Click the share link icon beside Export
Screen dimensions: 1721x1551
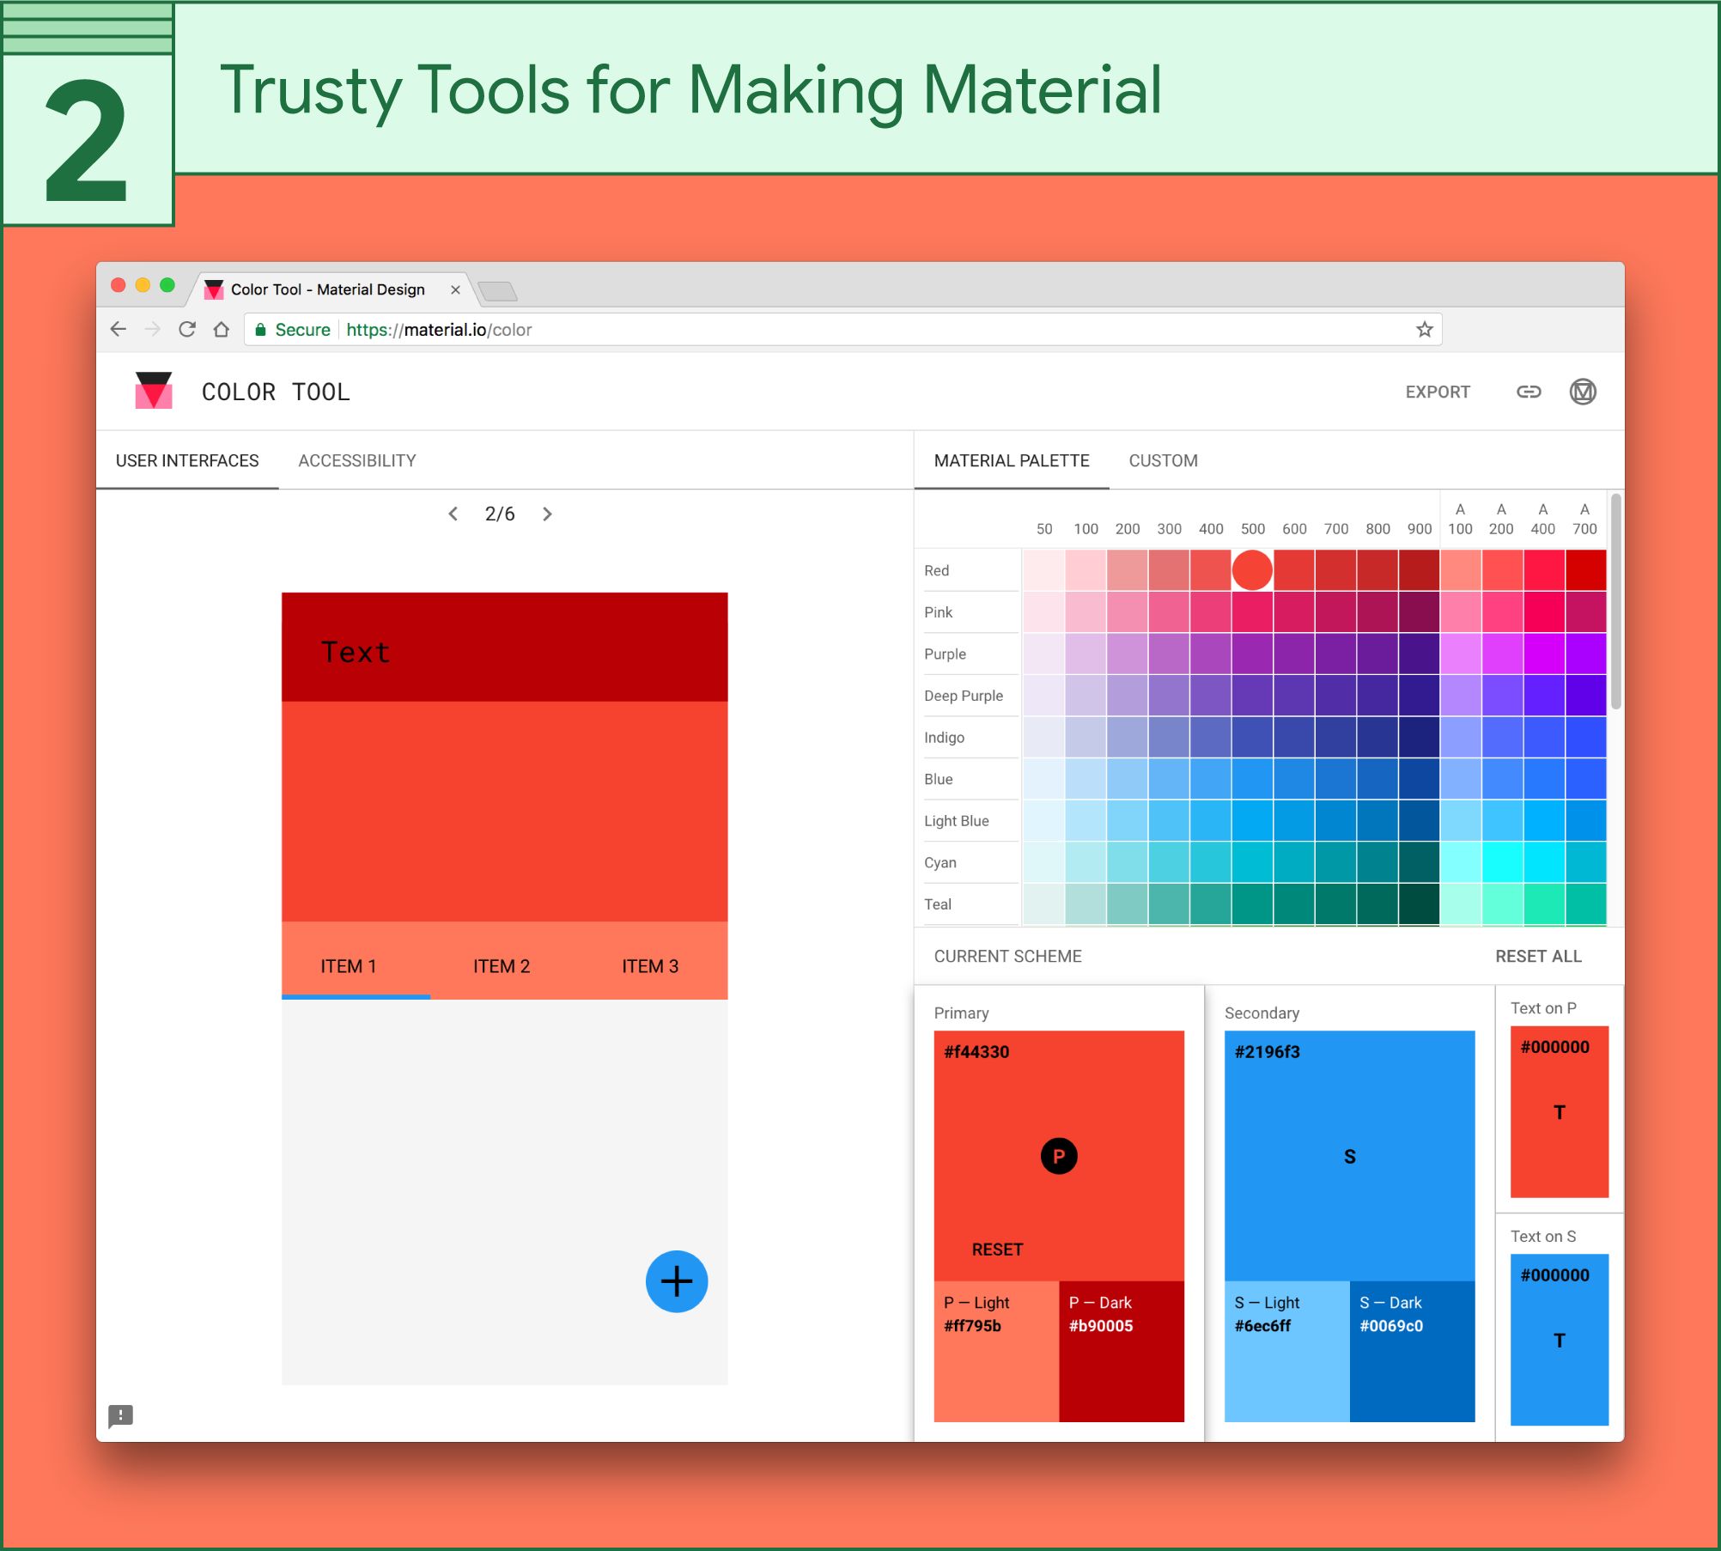coord(1529,392)
